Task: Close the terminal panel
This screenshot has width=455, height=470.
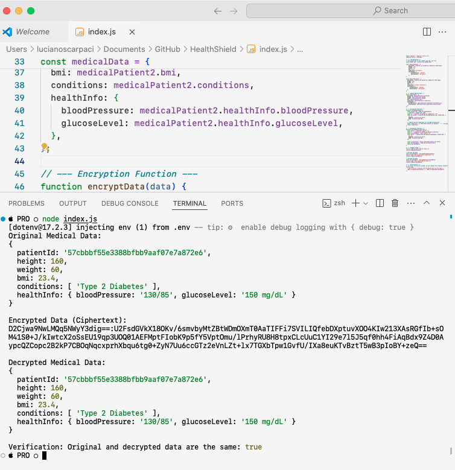Action: pyautogui.click(x=442, y=203)
